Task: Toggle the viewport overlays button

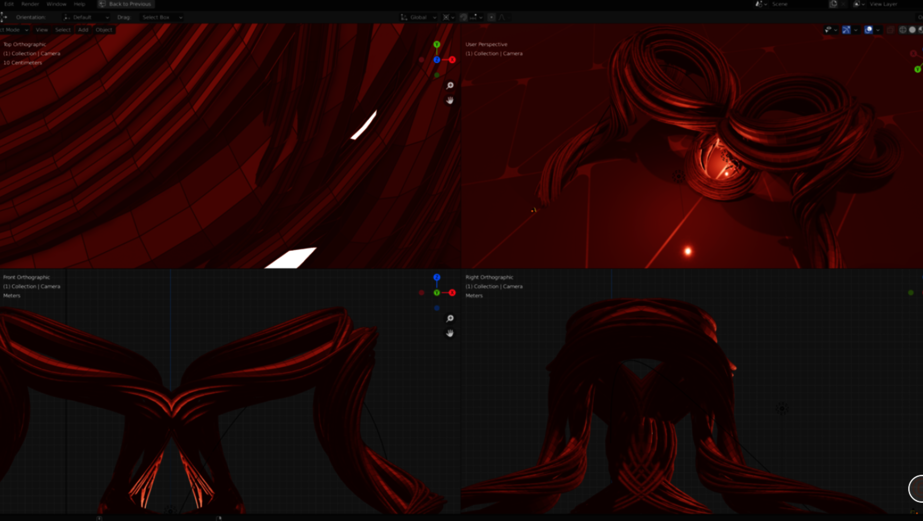Action: click(x=869, y=30)
